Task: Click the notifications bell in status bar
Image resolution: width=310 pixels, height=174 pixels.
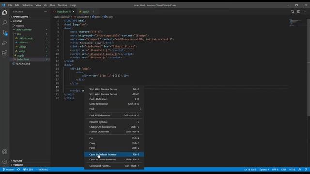Action: click(x=306, y=169)
